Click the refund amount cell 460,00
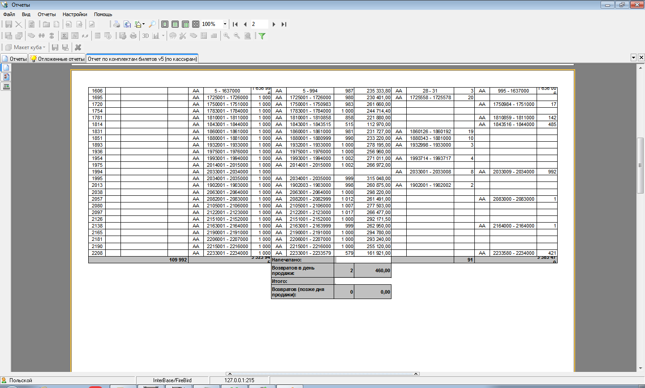This screenshot has width=645, height=388. tap(373, 270)
